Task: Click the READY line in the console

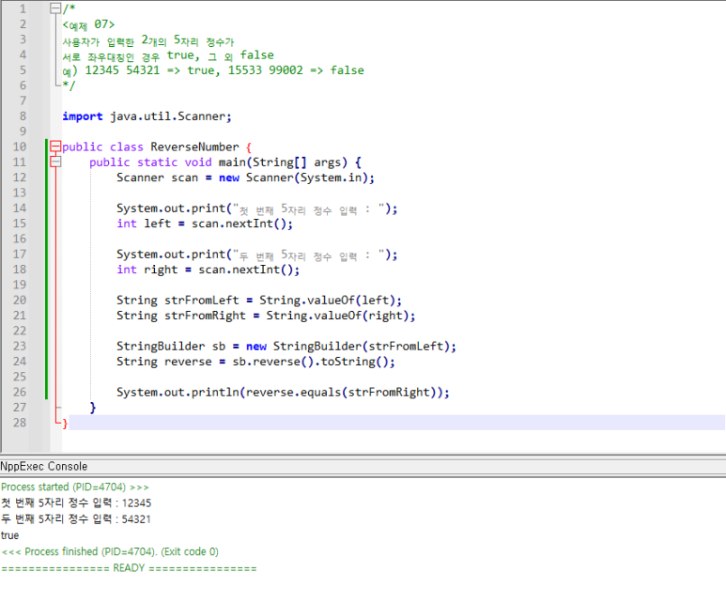Action: coord(129,568)
